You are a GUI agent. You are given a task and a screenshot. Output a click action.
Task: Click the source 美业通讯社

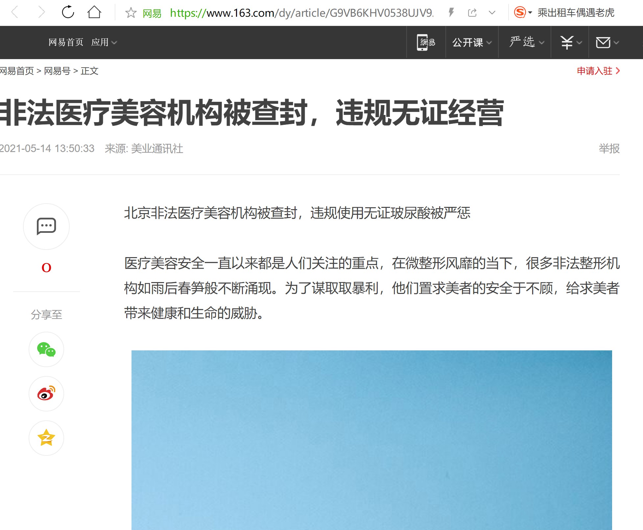[157, 148]
